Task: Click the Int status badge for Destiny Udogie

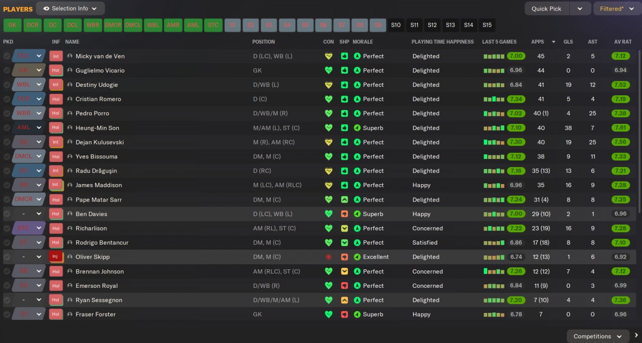Action: click(x=56, y=85)
